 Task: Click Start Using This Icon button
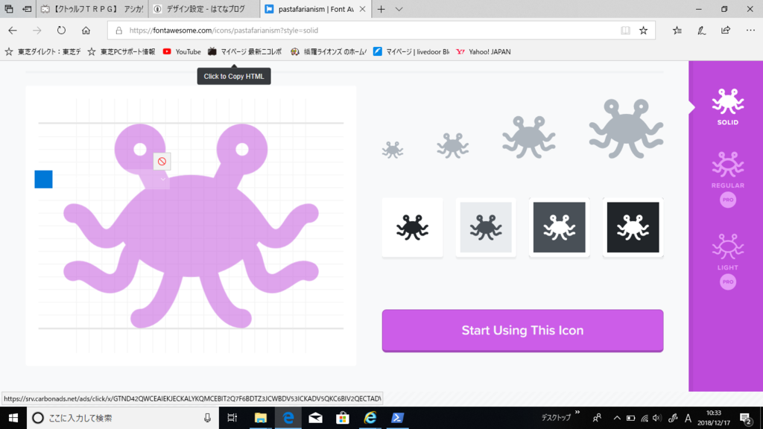(x=522, y=330)
